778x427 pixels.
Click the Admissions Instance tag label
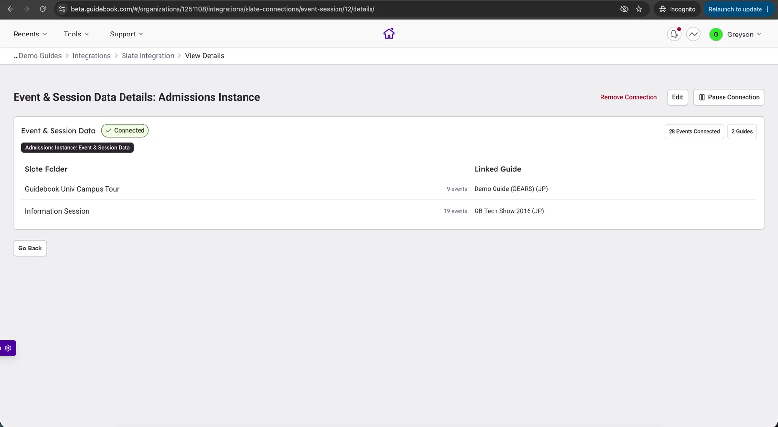coord(77,148)
